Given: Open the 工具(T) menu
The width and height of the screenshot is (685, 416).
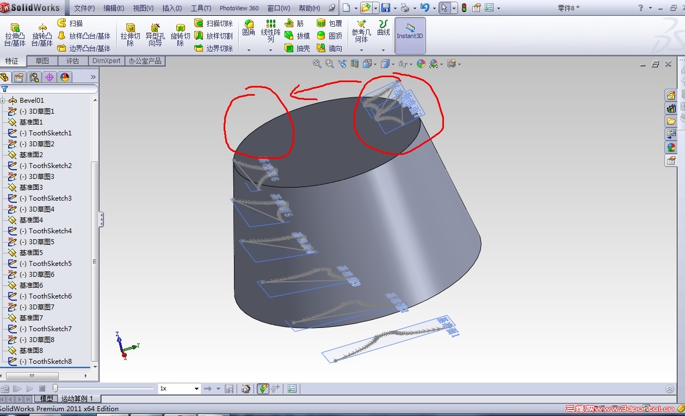Looking at the screenshot, I should click(201, 8).
